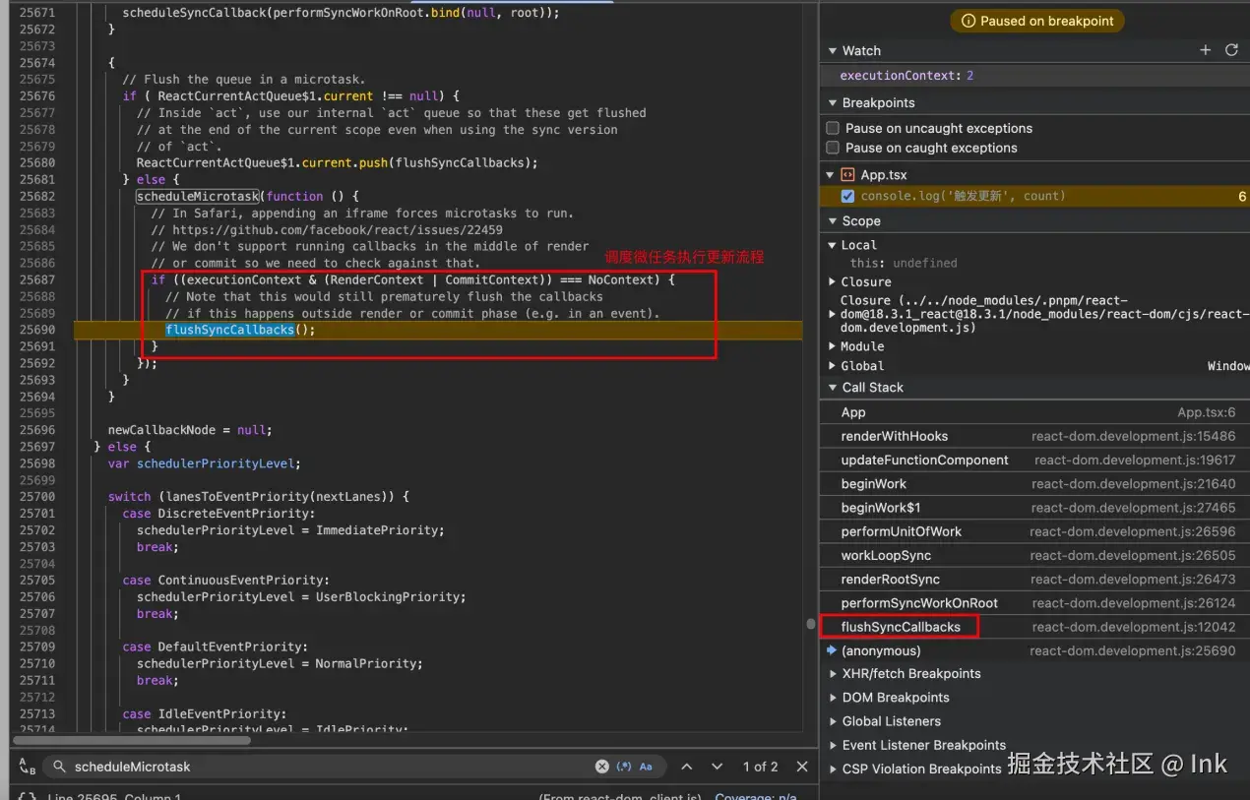The image size is (1250, 800).
Task: Set breakpoint on line 25687 gutter
Action: [x=37, y=279]
